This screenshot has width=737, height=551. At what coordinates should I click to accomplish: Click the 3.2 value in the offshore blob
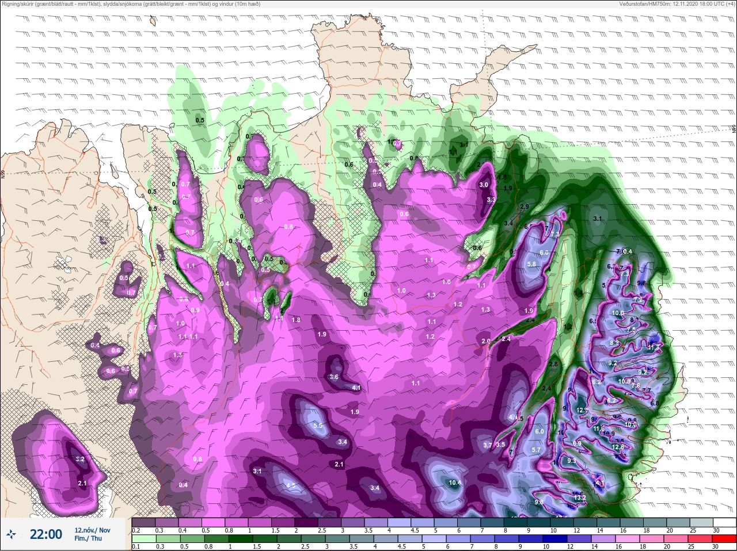(x=80, y=459)
